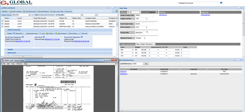
Task: Click Find button next to Load Reference
Action: coord(146,63)
